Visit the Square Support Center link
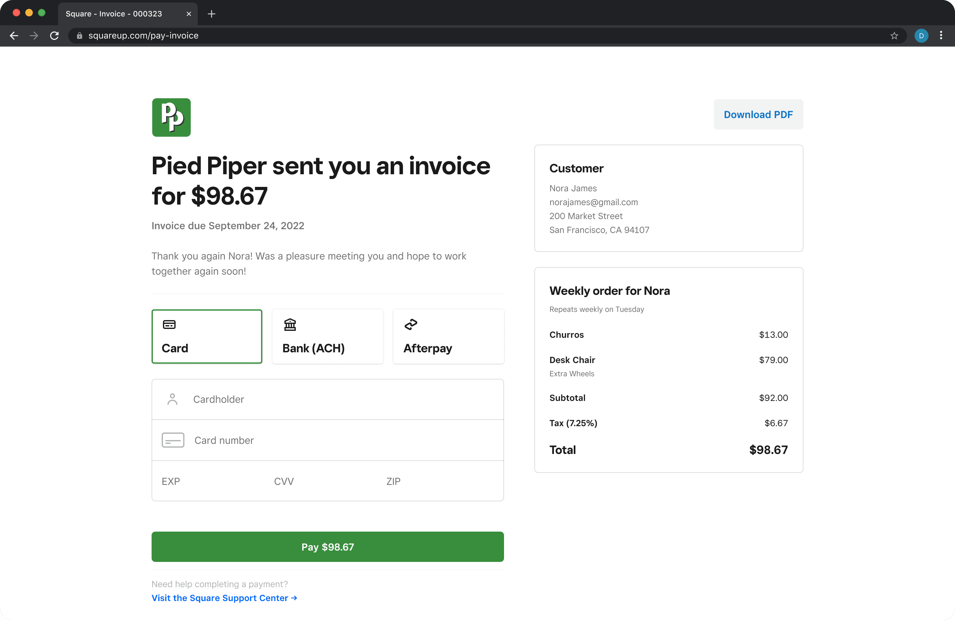 [x=224, y=598]
